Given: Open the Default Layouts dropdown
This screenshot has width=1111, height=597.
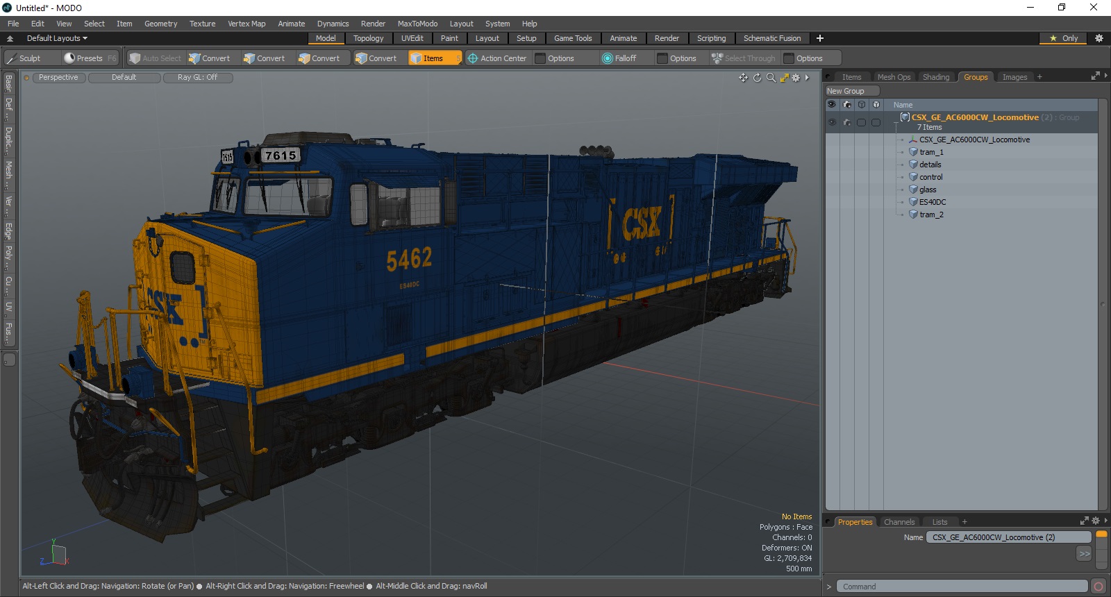Looking at the screenshot, I should point(57,38).
